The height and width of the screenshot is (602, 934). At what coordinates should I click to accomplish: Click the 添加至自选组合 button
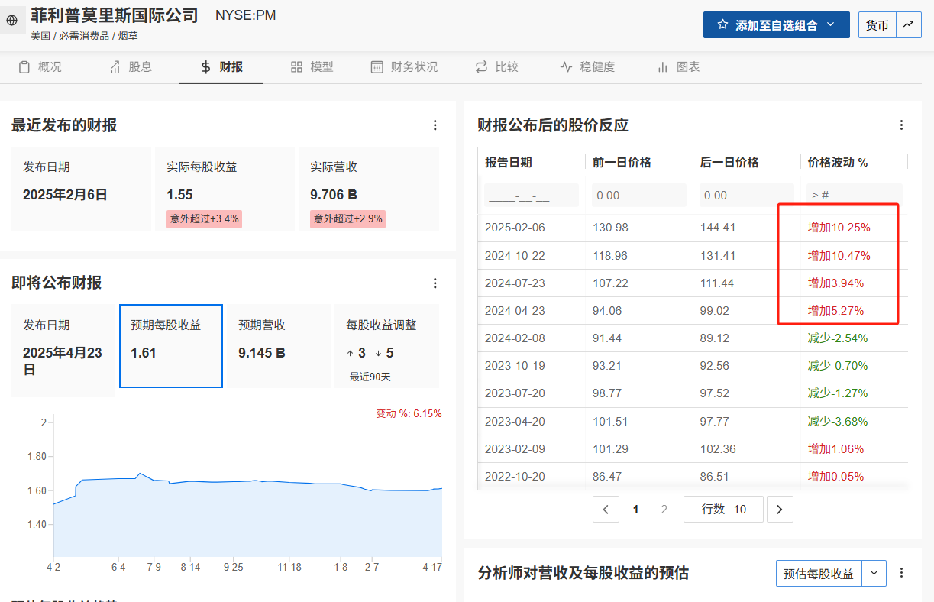click(776, 24)
